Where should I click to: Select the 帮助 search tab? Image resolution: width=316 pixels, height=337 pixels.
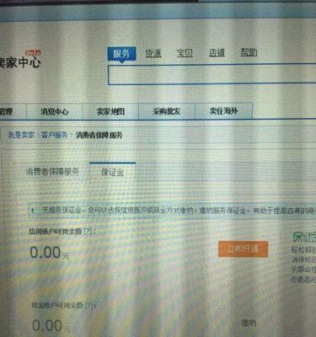click(x=249, y=52)
